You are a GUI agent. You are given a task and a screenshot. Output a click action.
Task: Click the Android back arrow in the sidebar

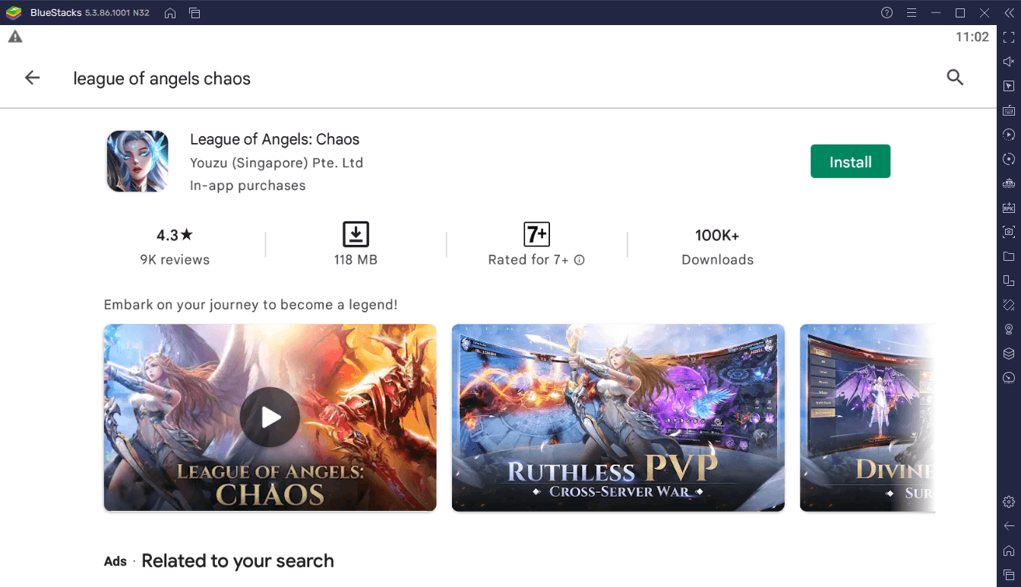[x=1009, y=526]
